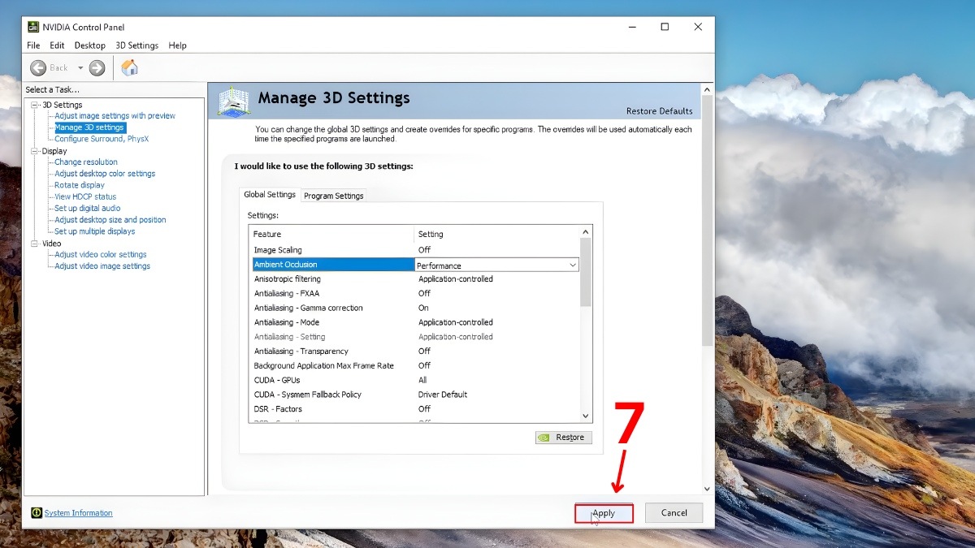
Task: Open the 3D Settings menu
Action: pos(136,45)
